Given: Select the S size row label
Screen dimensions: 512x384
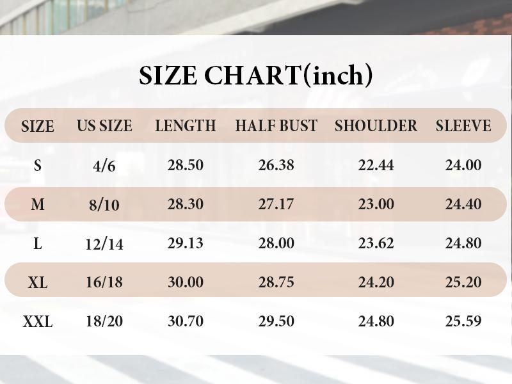Looking at the screenshot, I should pyautogui.click(x=38, y=166).
